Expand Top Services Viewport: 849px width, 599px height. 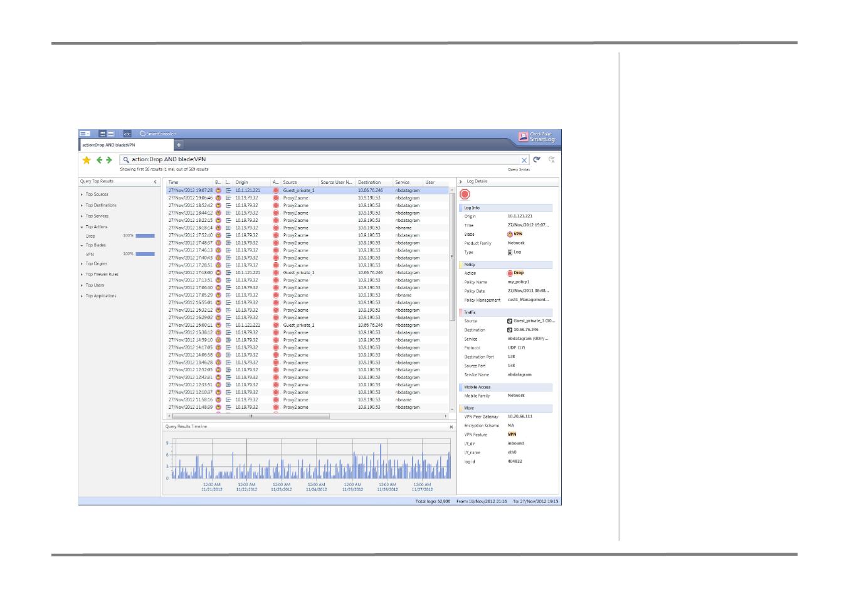pos(82,216)
